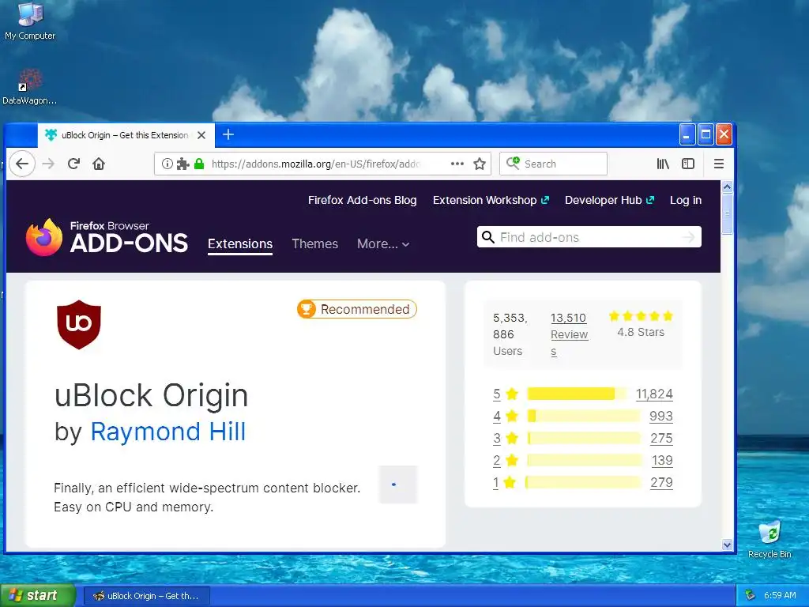Open the Firefox Add-ons Blog link
809x607 pixels.
point(362,200)
